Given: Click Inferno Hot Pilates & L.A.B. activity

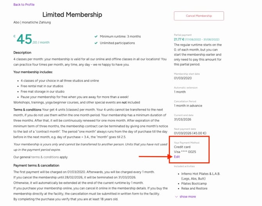Looking at the screenshot, I should pyautogui.click(x=201, y=176).
